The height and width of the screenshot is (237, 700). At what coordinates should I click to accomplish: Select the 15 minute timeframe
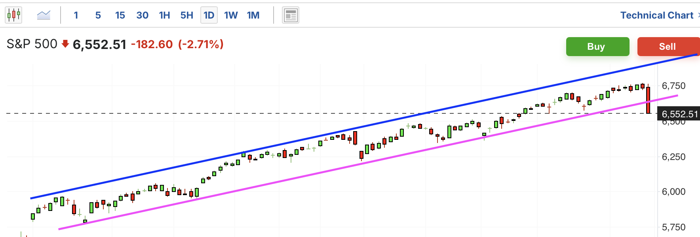[120, 15]
